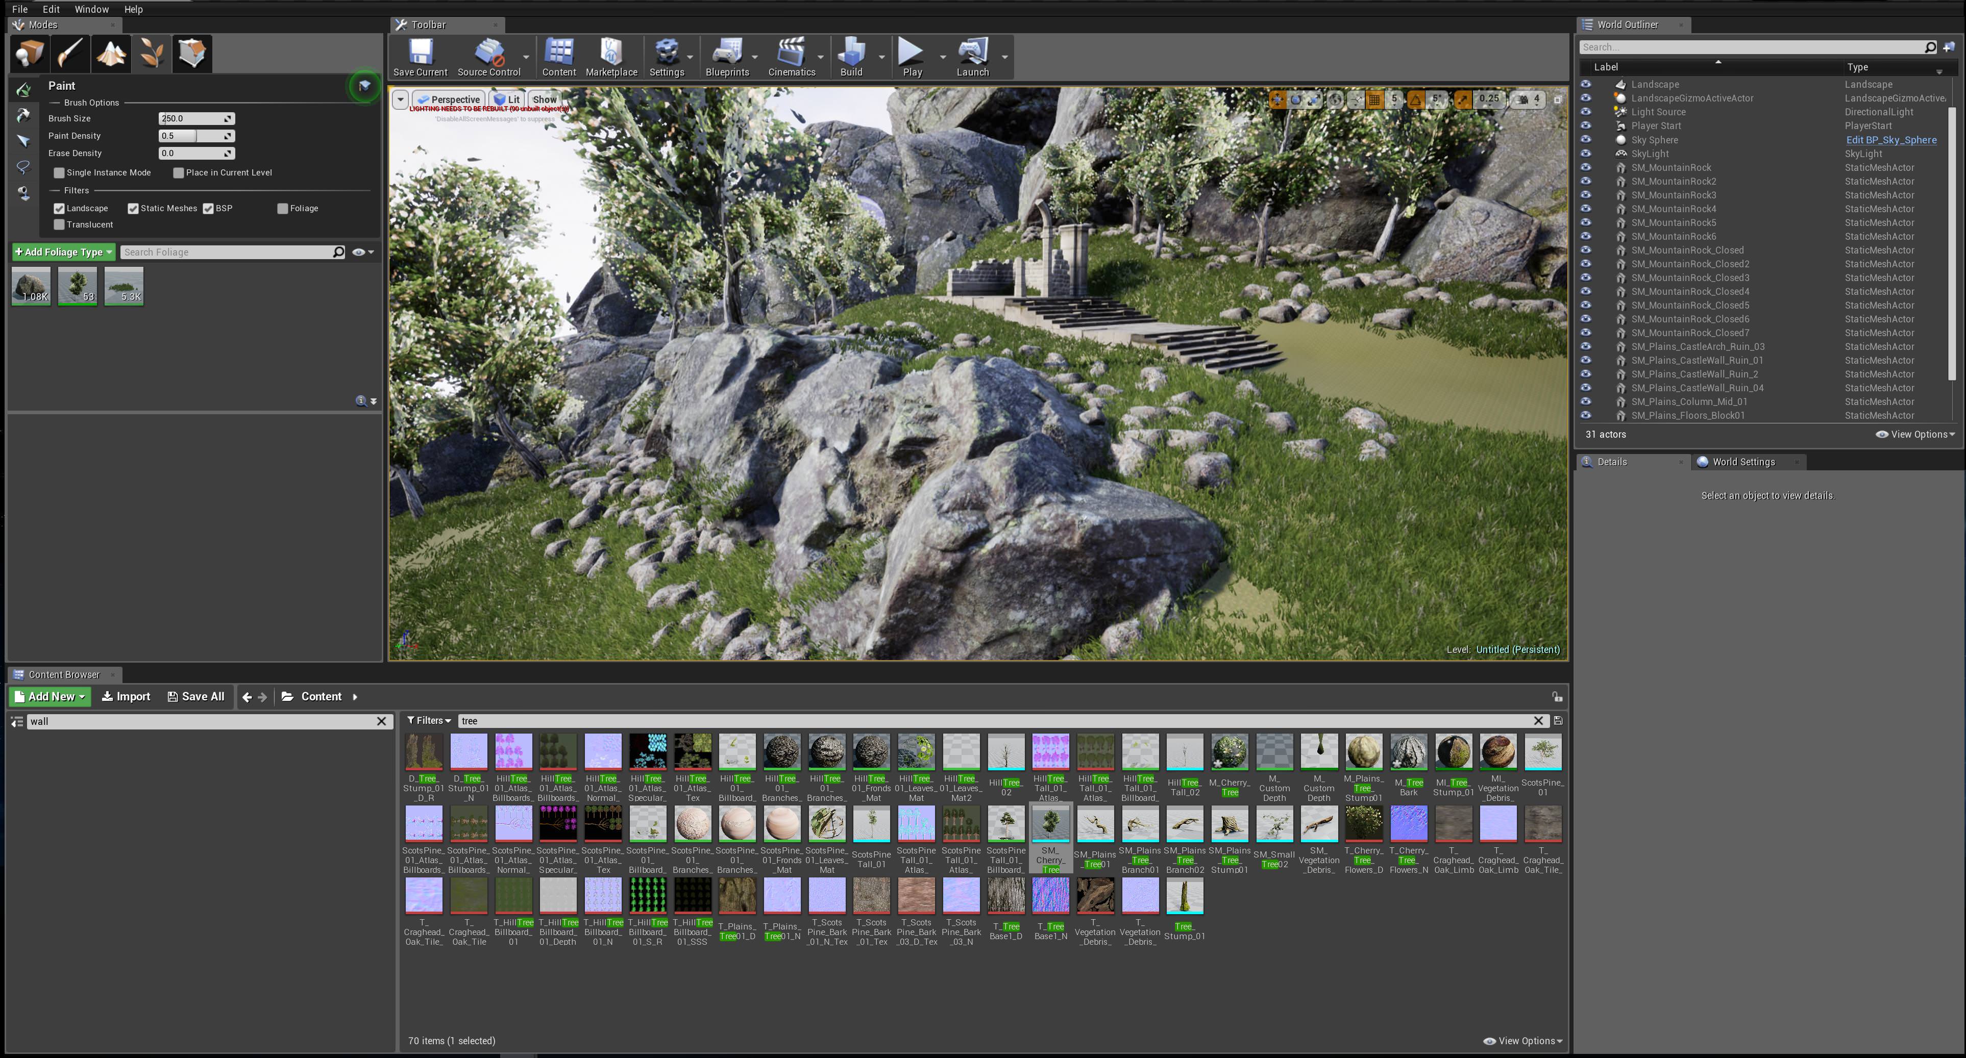
Task: Switch to Foliage mode icon
Action: 151,54
